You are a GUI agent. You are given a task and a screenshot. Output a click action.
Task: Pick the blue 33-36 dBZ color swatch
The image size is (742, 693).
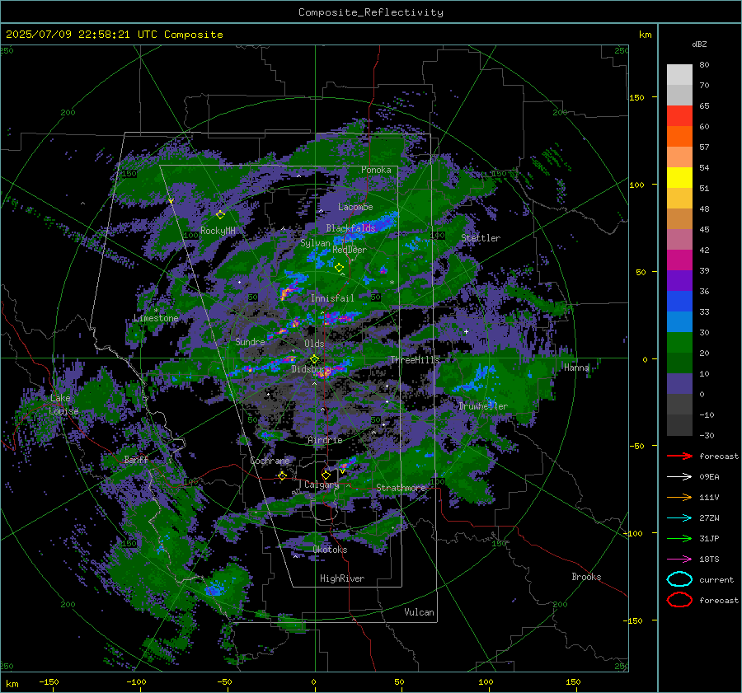point(679,302)
